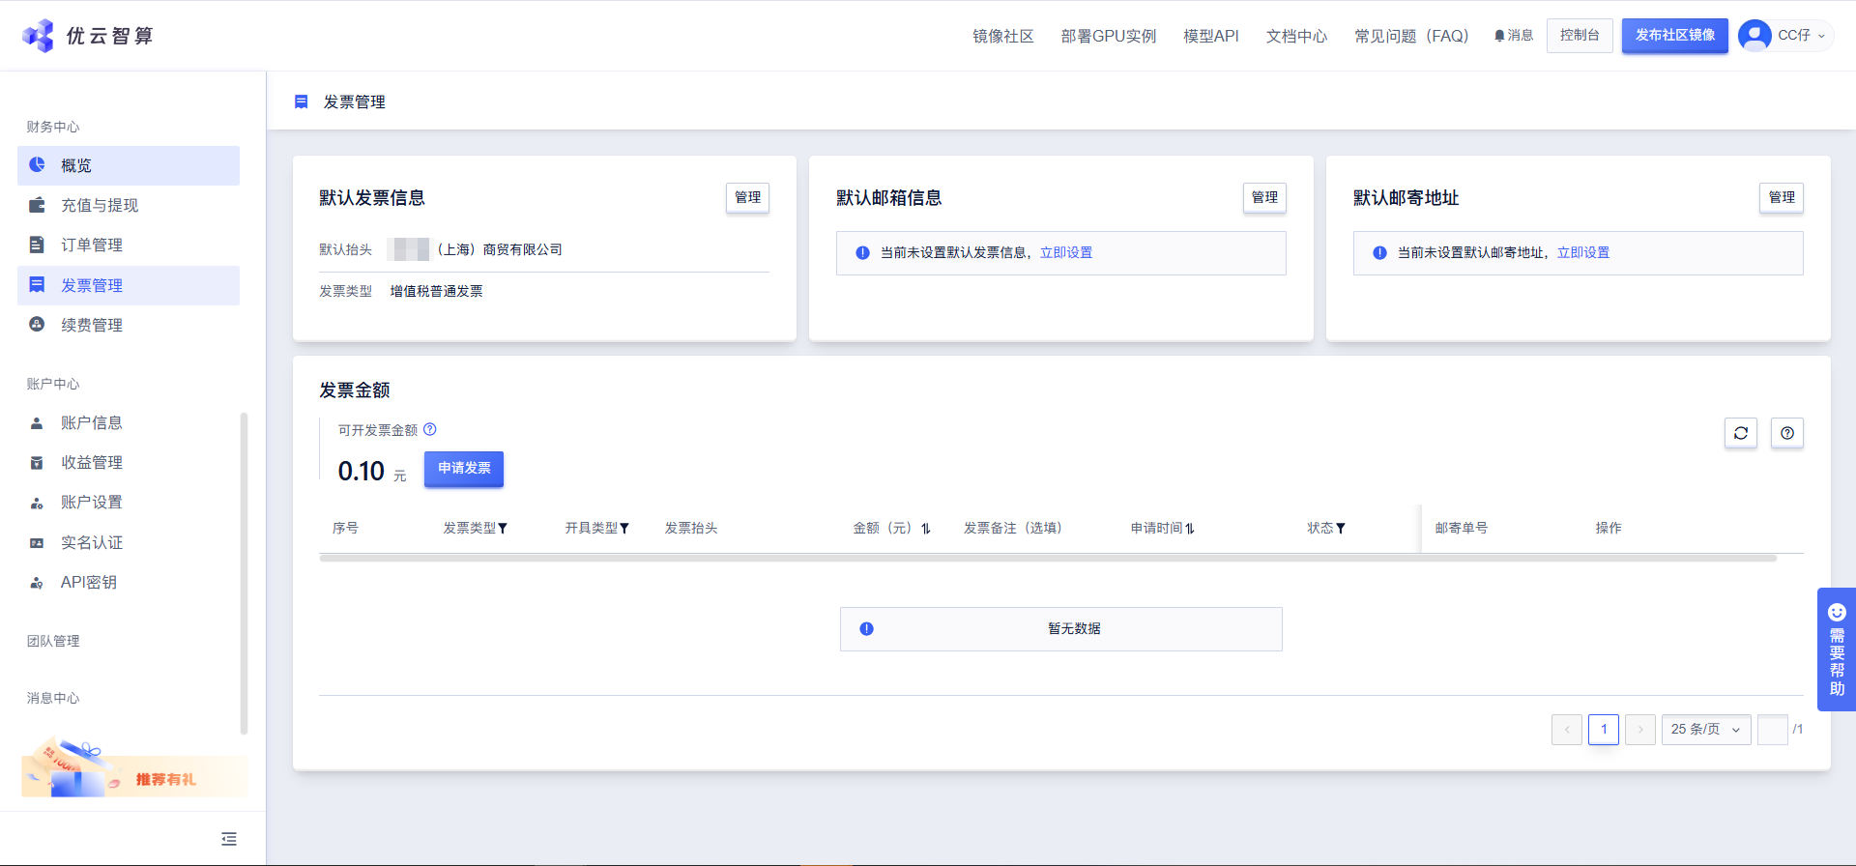This screenshot has height=866, width=1856.
Task: Click the 收益管理 sidebar icon
Action: (37, 463)
